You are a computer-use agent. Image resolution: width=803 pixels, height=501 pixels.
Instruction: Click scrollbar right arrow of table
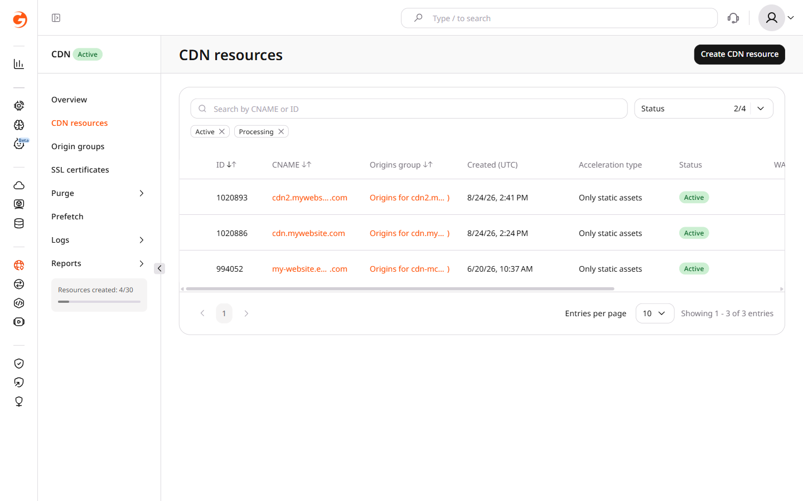click(x=782, y=289)
